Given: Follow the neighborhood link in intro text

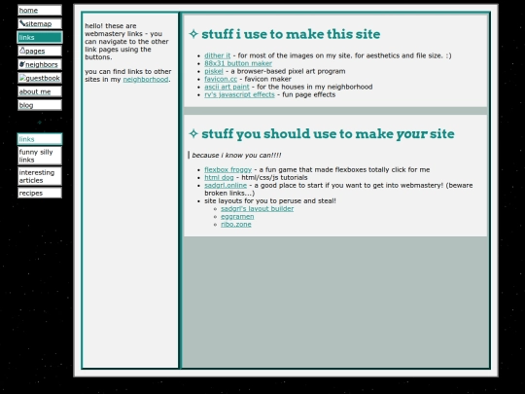Looking at the screenshot, I should point(146,80).
